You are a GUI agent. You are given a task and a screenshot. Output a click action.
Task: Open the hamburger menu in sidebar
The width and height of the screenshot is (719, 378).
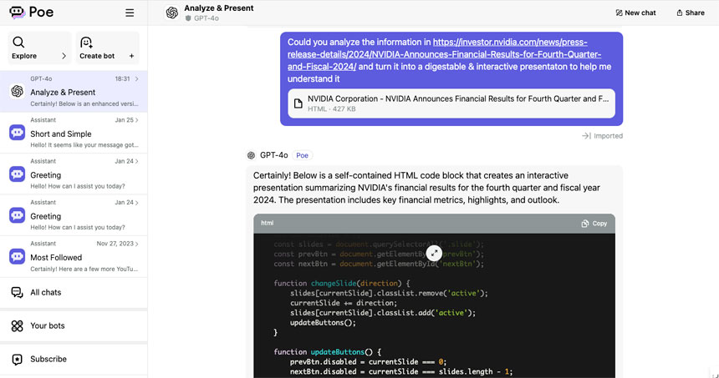coord(130,13)
